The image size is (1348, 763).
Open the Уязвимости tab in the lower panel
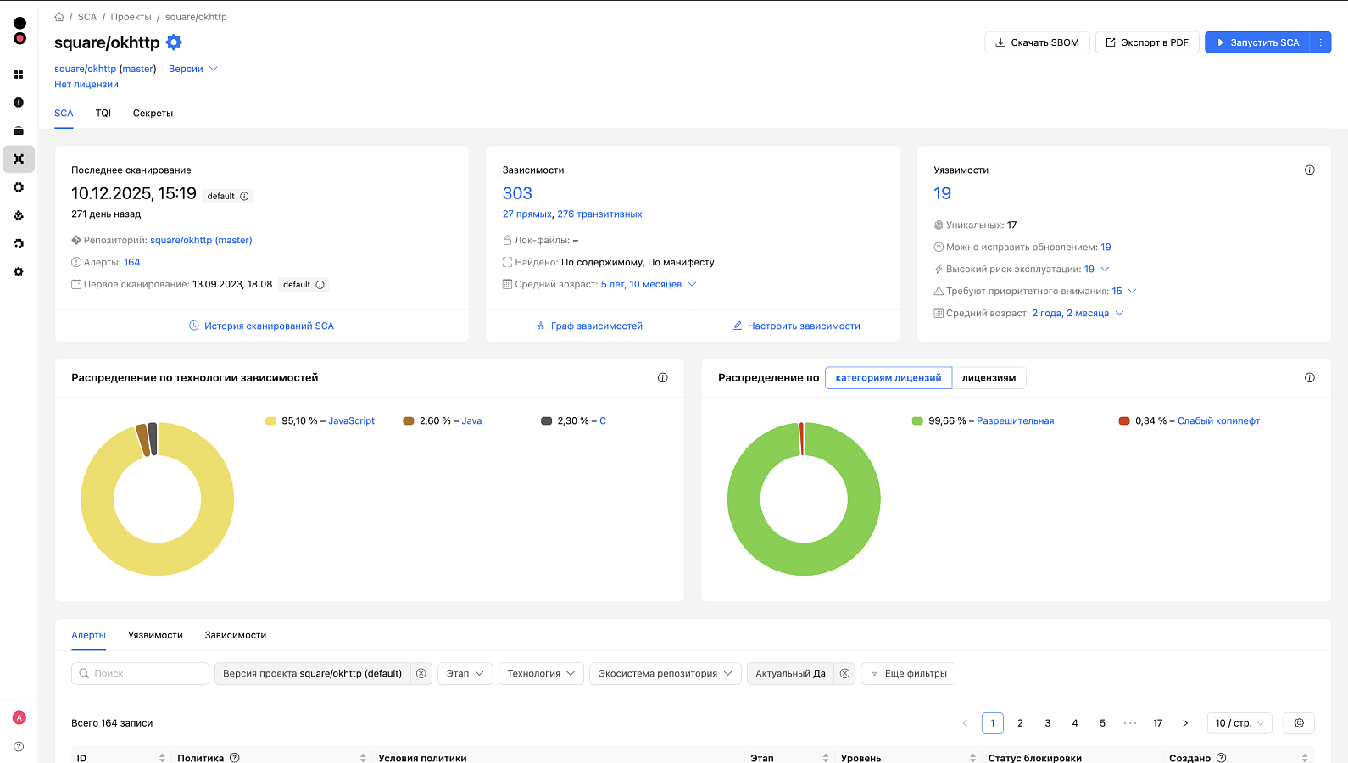155,635
